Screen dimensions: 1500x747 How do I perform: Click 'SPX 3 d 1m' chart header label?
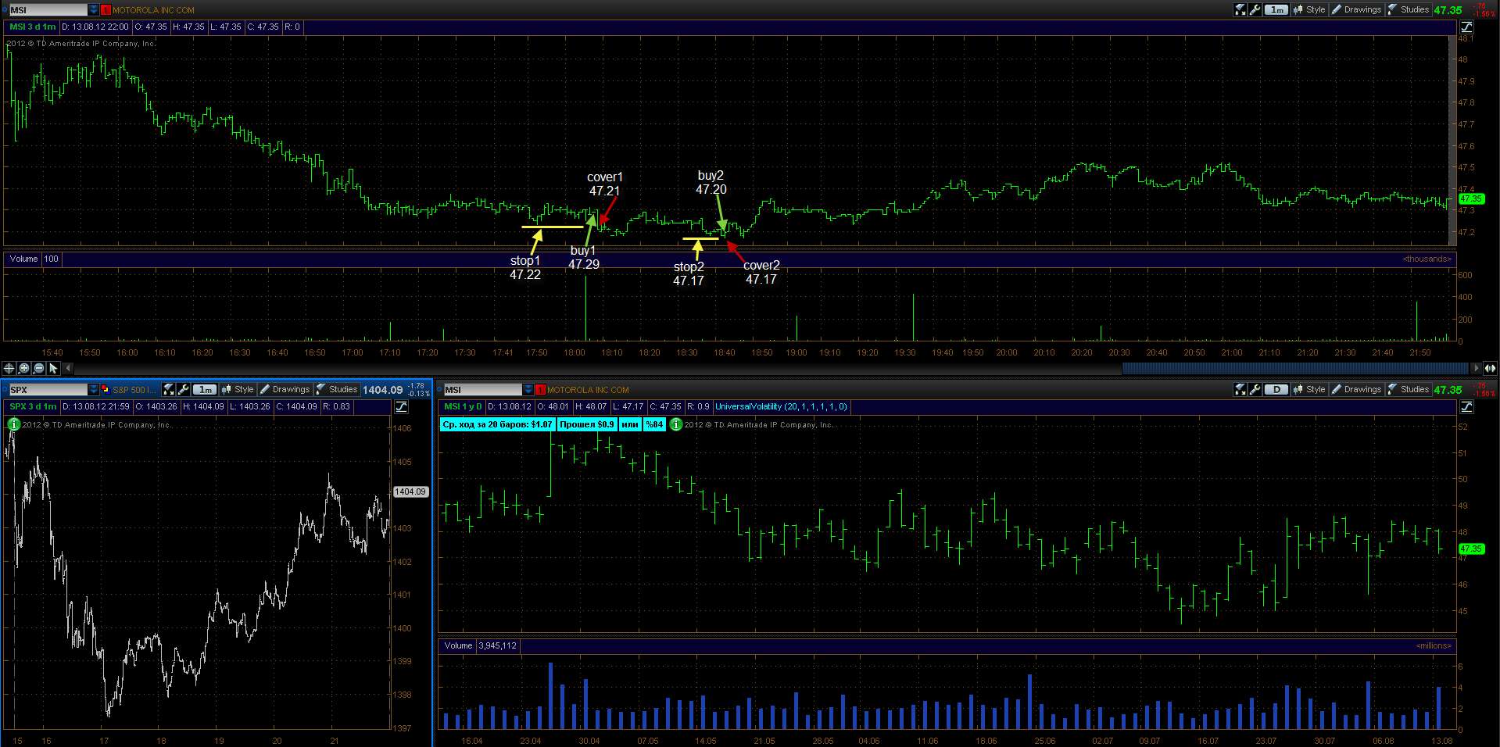[x=33, y=406]
